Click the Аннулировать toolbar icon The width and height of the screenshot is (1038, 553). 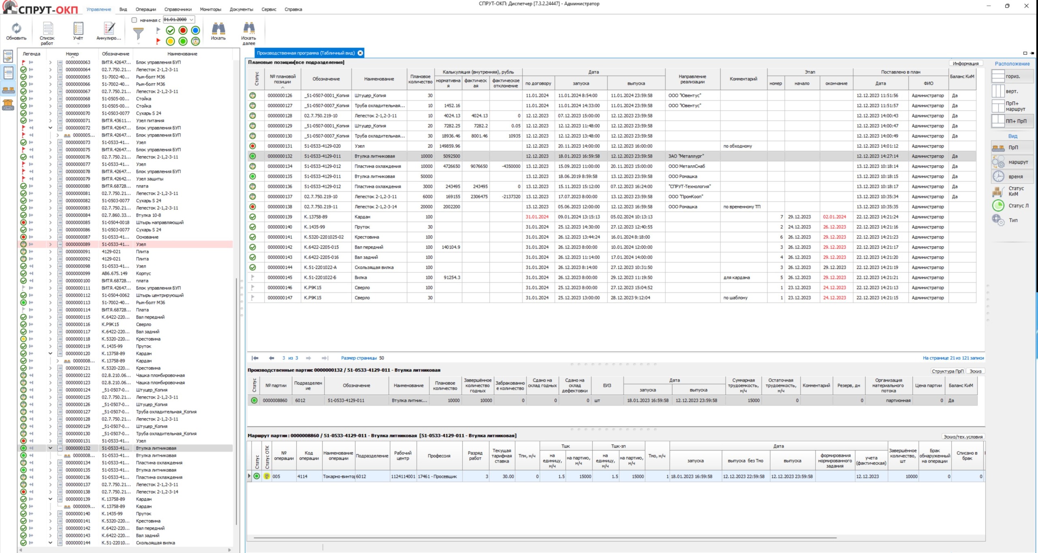[x=109, y=29]
